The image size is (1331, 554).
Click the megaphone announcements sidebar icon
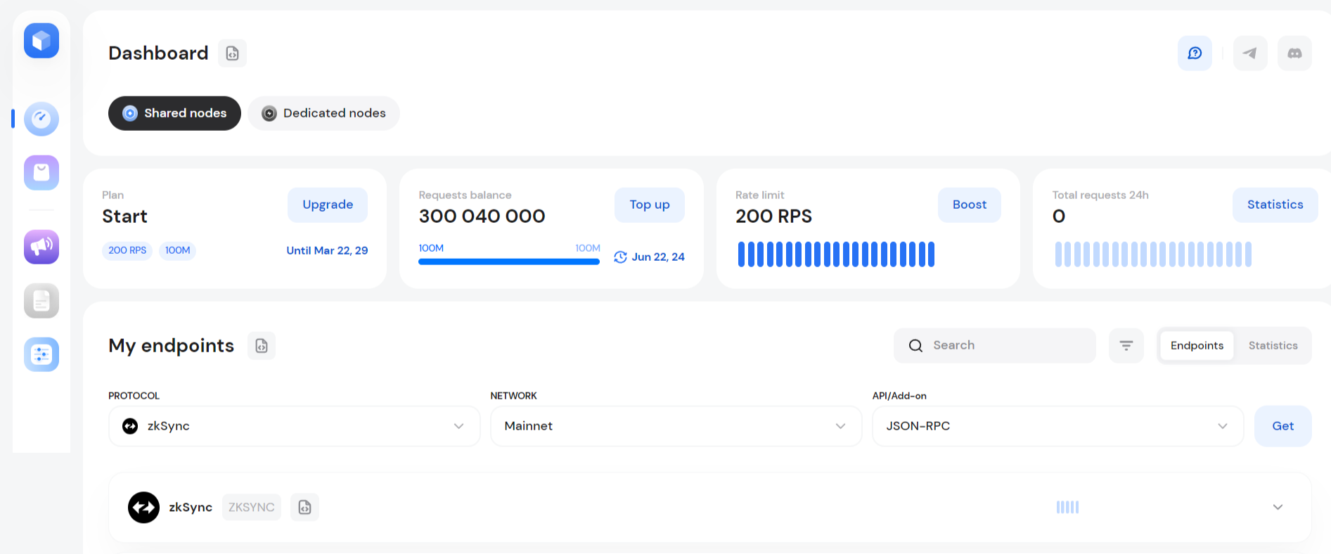[x=41, y=247]
